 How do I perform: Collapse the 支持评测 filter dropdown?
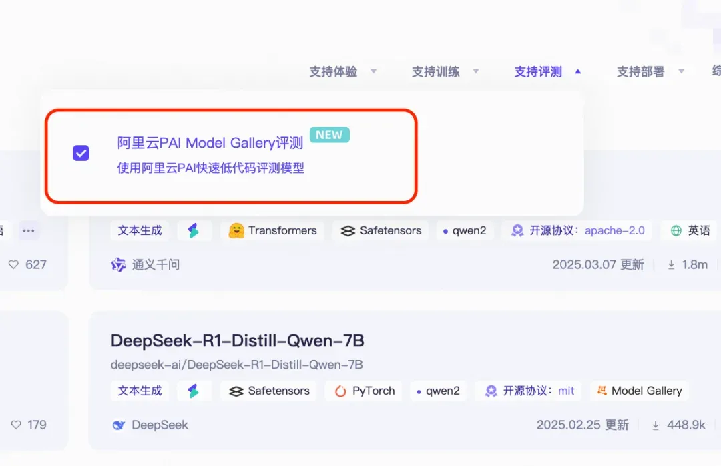(547, 71)
